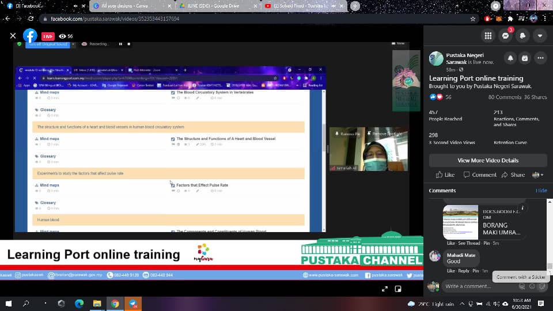Open File Explorer from taskbar
This screenshot has width=553, height=311.
[97, 304]
